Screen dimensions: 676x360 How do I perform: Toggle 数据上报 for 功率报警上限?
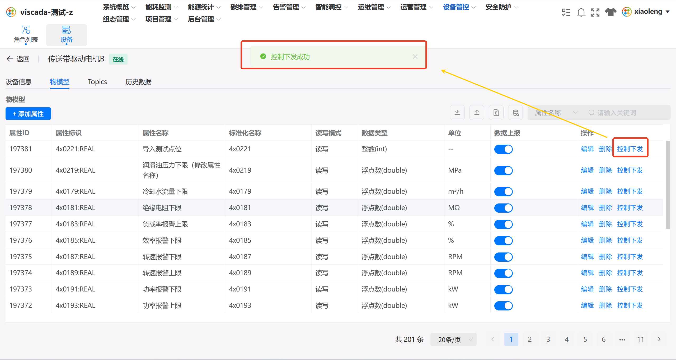(x=503, y=306)
